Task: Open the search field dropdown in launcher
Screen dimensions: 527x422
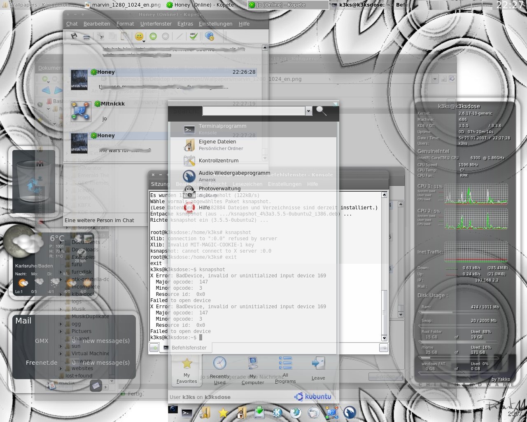Action: tap(309, 111)
